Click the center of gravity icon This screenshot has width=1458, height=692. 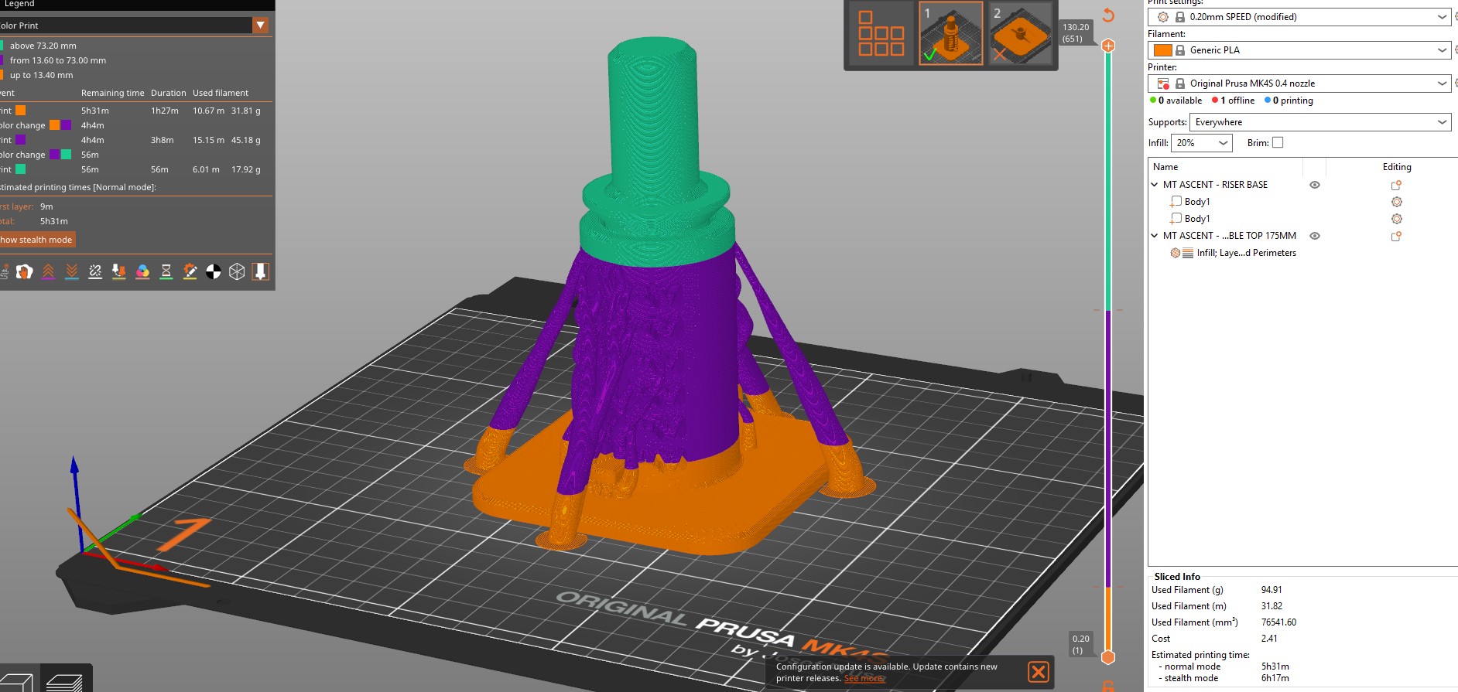click(x=214, y=271)
